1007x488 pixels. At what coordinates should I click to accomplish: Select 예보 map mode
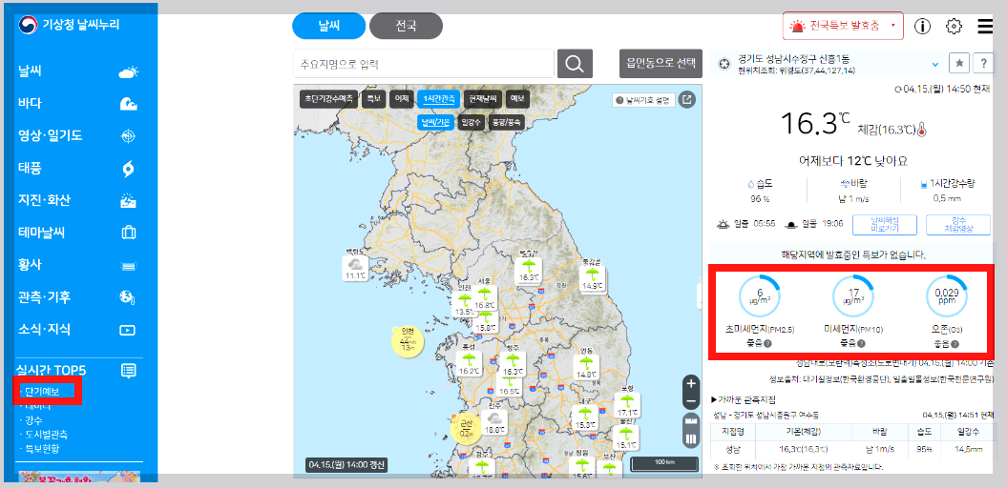(517, 99)
